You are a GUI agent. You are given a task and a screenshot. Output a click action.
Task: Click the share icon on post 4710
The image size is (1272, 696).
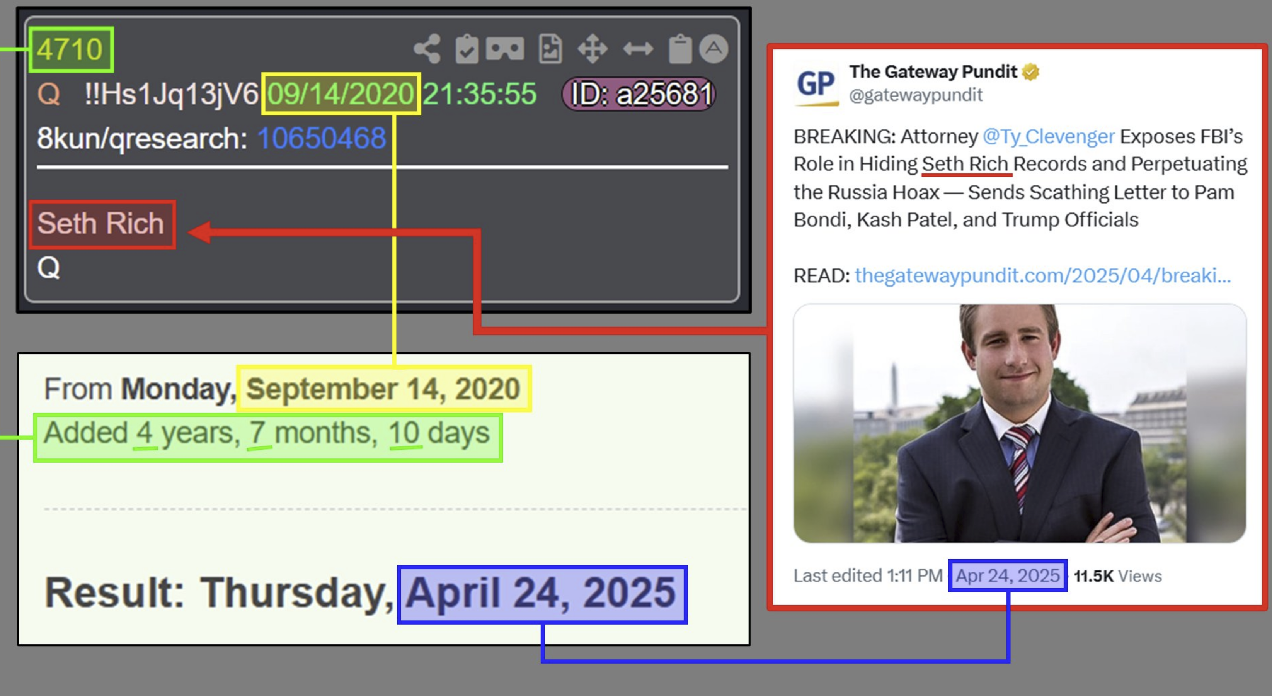[427, 48]
